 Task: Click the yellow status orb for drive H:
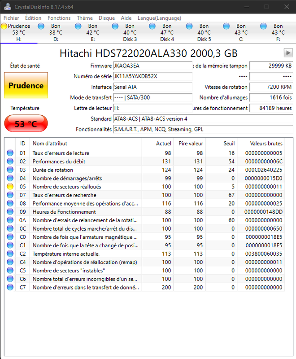point(4,26)
